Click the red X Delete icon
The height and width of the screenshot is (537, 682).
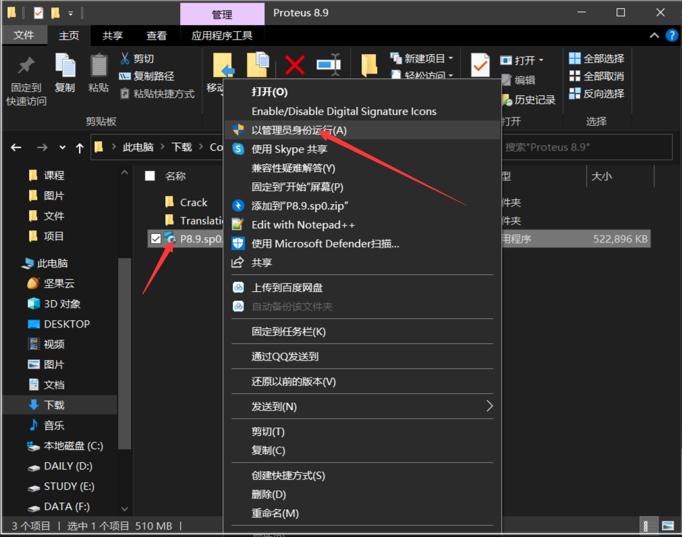point(295,65)
